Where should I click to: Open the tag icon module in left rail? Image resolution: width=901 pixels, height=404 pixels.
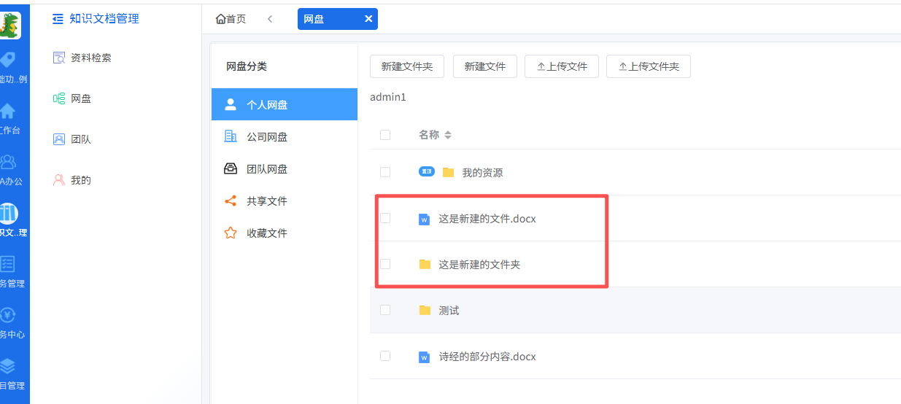7,60
